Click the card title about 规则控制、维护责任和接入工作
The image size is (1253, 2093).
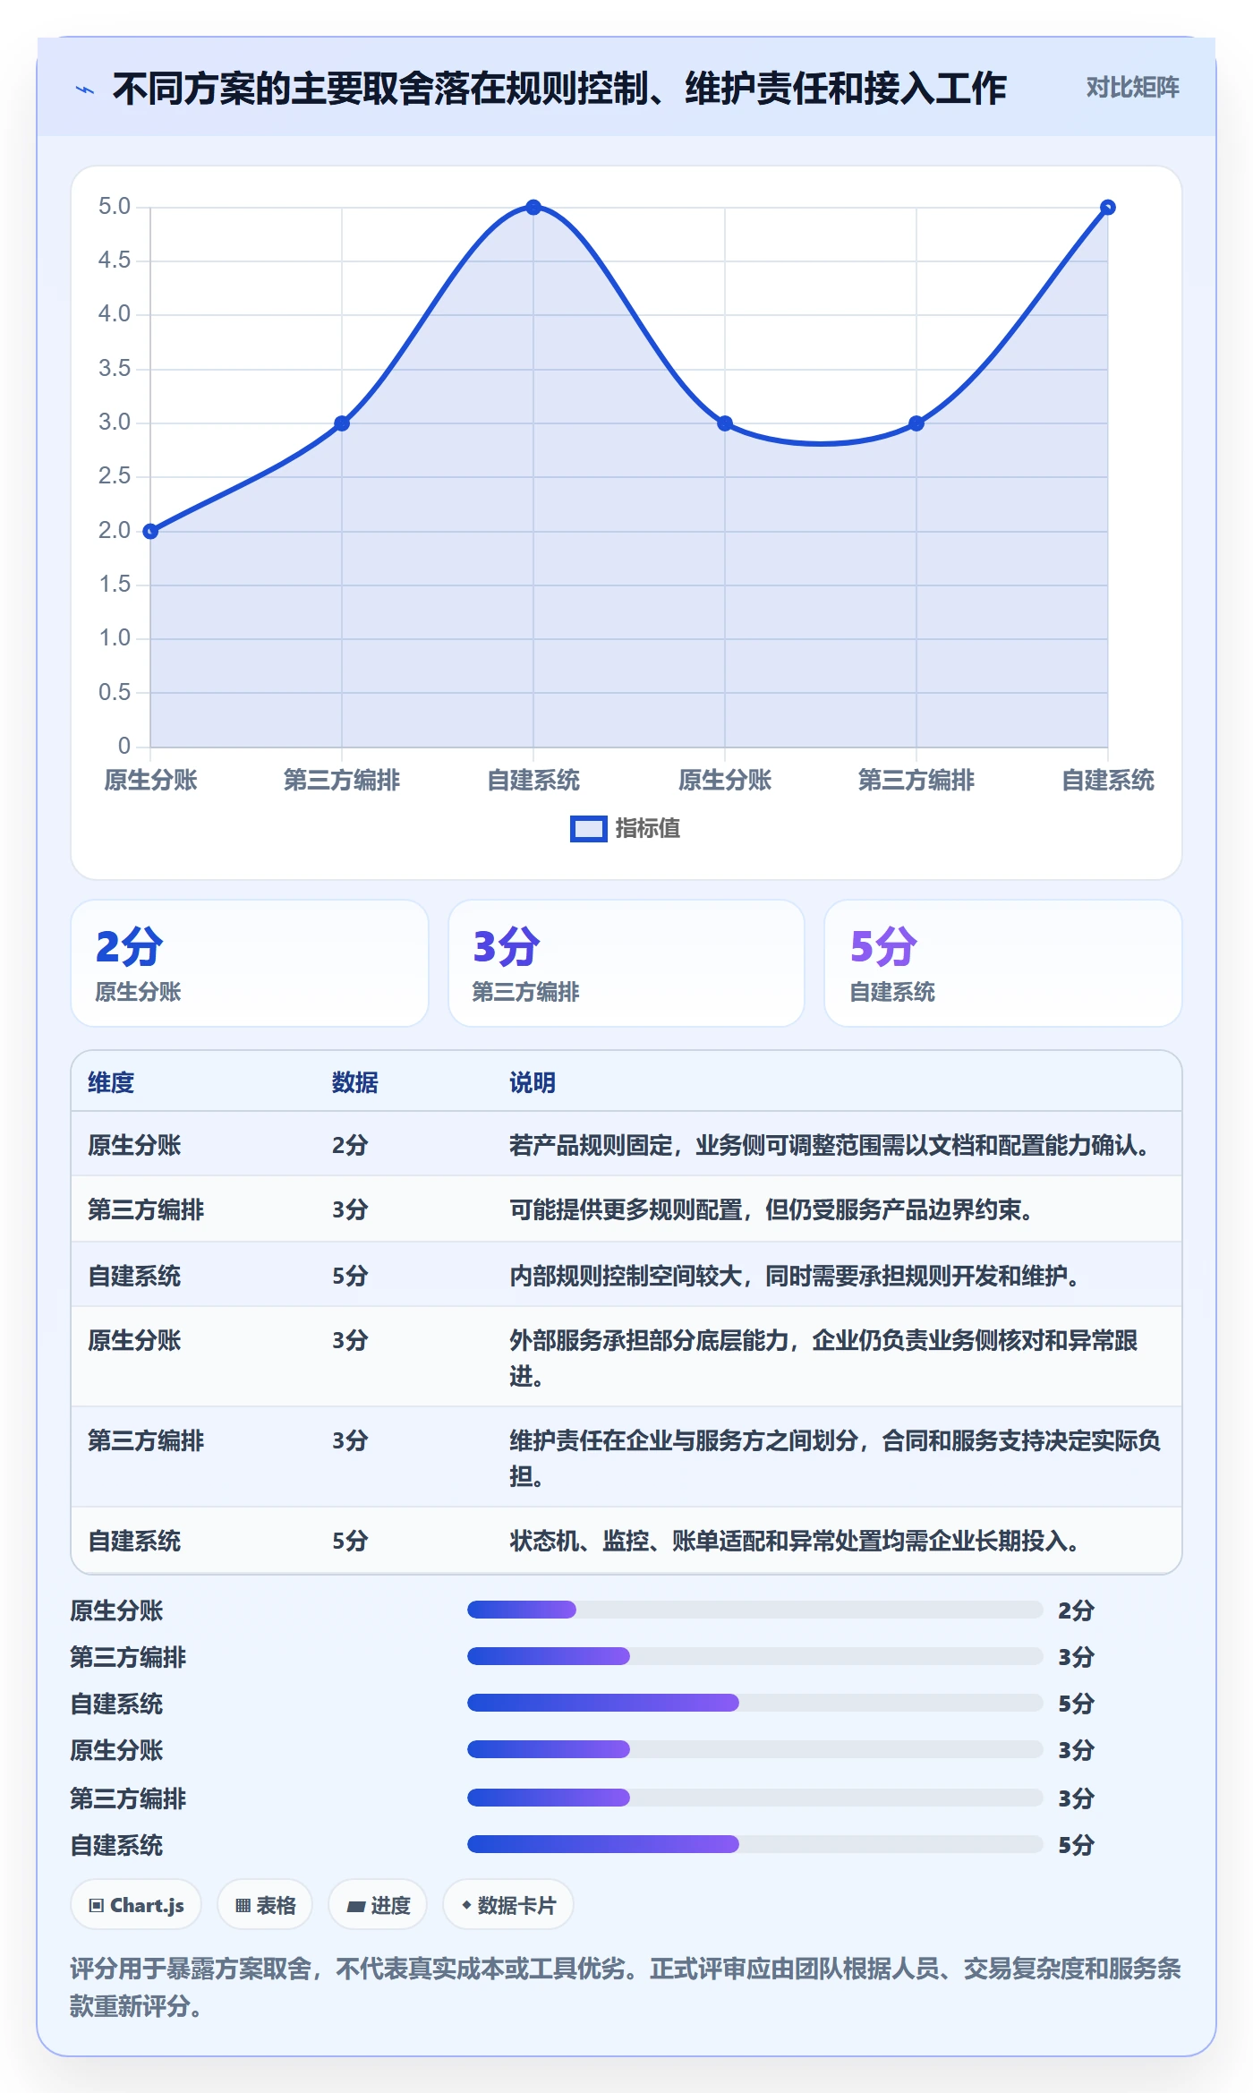(559, 89)
